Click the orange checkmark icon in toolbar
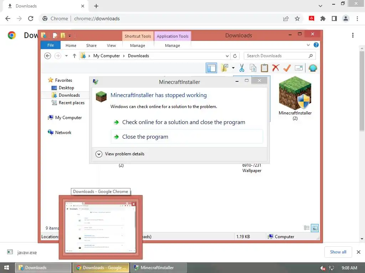Viewport: 365px width, 273px height. pyautogui.click(x=287, y=68)
